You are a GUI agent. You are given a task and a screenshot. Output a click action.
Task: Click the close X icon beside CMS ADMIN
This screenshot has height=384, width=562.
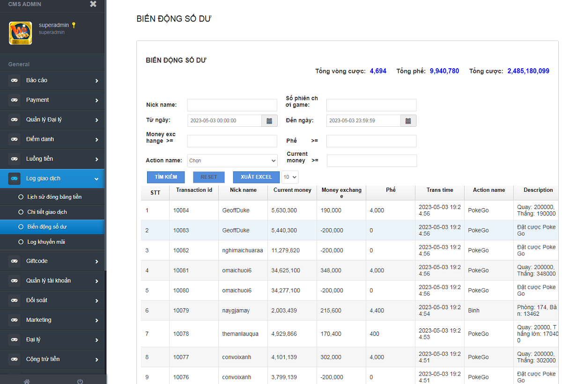pyautogui.click(x=93, y=4)
